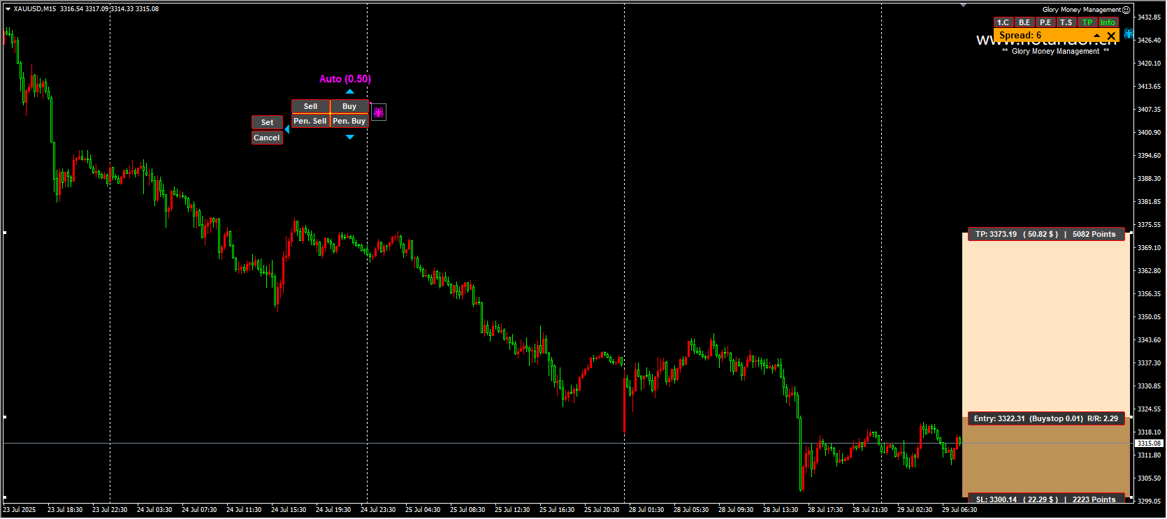Click the blue spider icon near Spread panel

(1129, 34)
